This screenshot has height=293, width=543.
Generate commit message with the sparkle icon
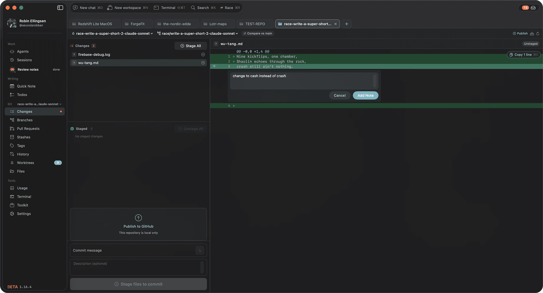click(x=200, y=250)
